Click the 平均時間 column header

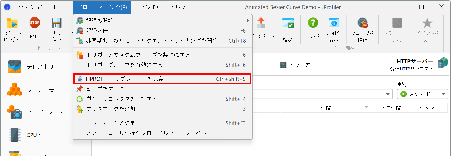390,108
